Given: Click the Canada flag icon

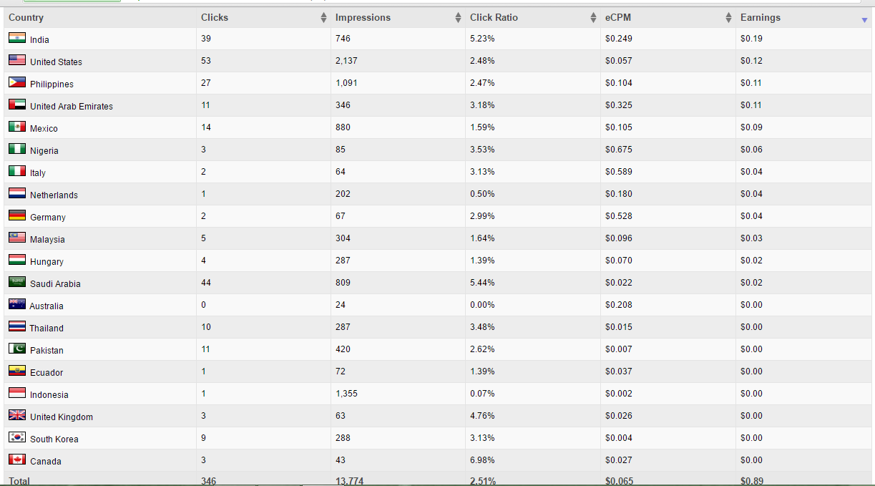Looking at the screenshot, I should tap(17, 460).
